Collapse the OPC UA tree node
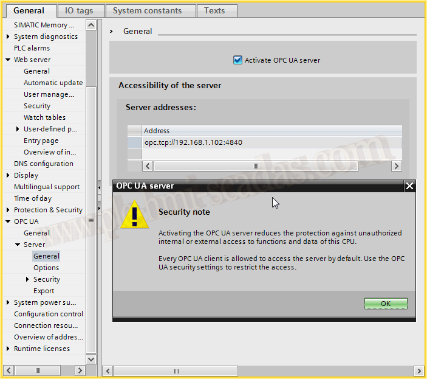This screenshot has height=379, width=427. (x=8, y=221)
